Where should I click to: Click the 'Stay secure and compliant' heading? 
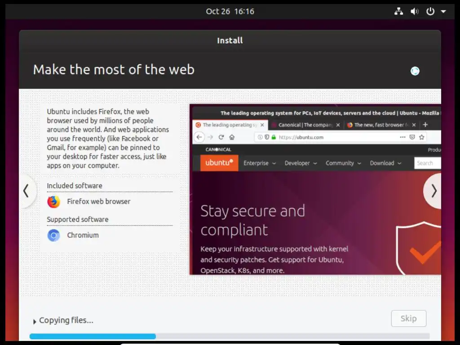[252, 220]
